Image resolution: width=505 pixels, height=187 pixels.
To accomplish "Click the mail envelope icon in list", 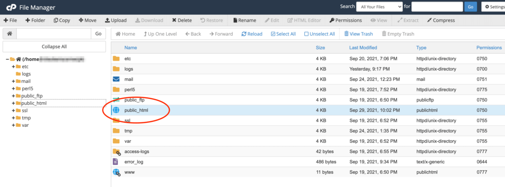I will click(116, 79).
